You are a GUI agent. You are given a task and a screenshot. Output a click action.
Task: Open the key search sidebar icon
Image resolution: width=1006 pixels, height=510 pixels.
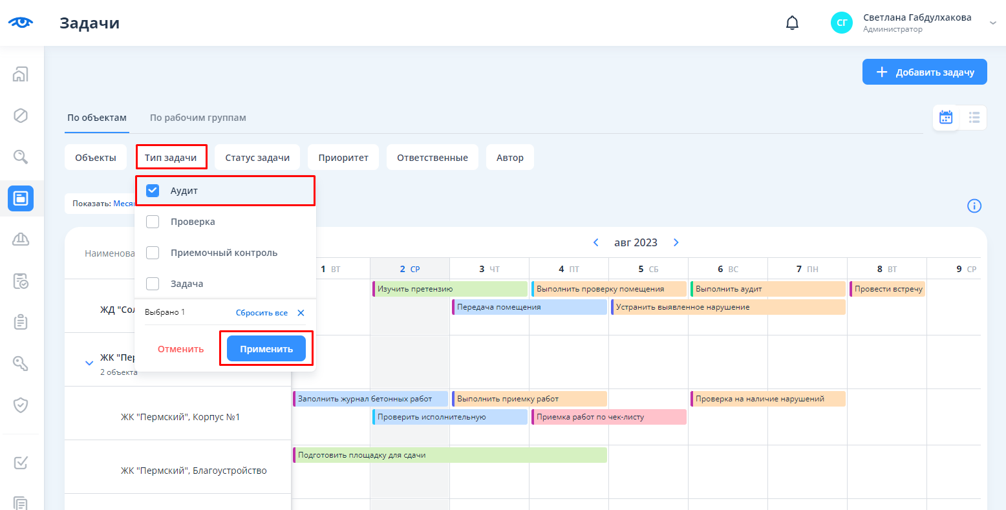[x=21, y=363]
